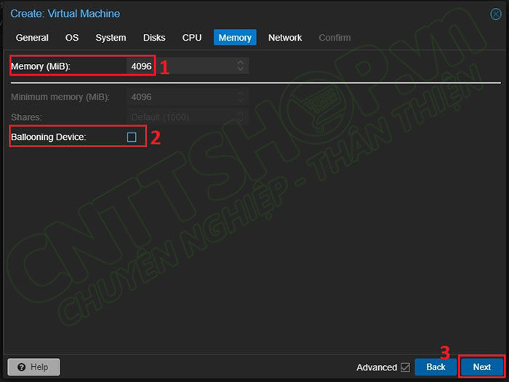This screenshot has height=382, width=509.
Task: Click the active Memory tab
Action: click(x=235, y=38)
